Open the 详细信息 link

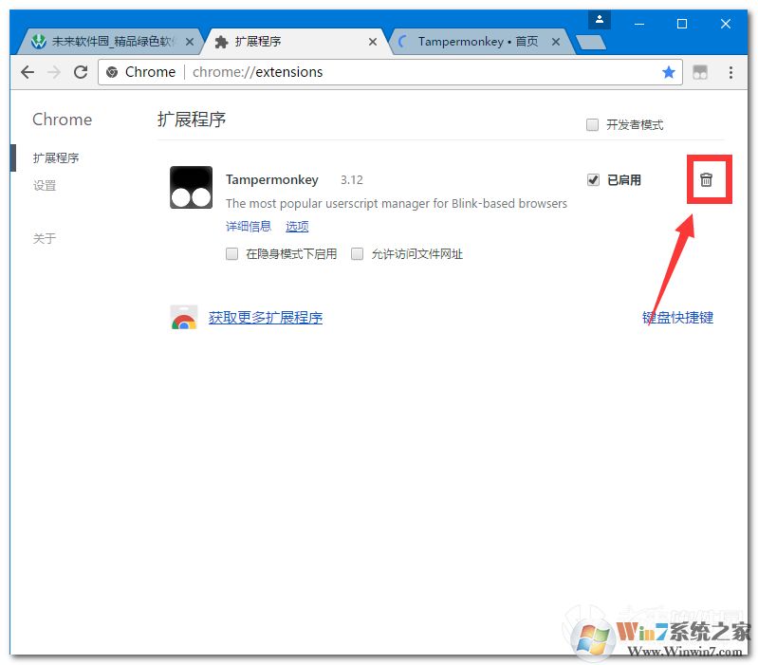point(249,226)
